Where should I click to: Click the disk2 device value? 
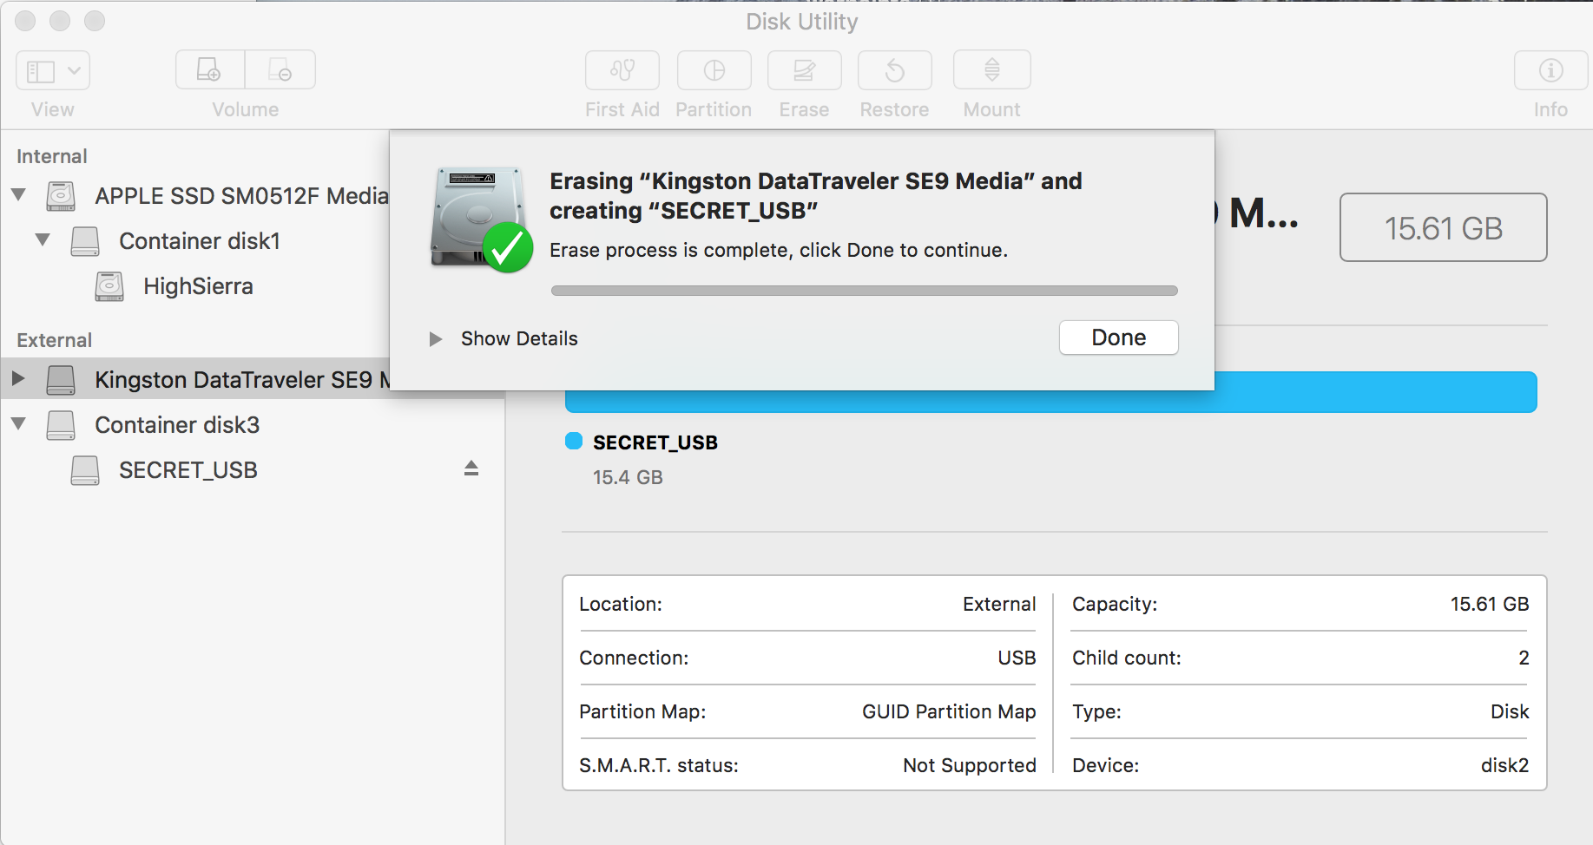tap(1504, 765)
